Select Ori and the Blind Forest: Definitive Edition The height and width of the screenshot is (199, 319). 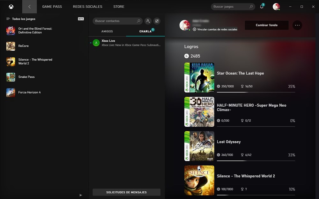pos(35,31)
